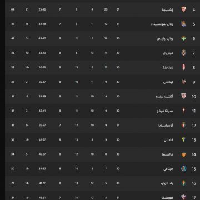Select the أتلتيك بيلباو team name
The height and width of the screenshot is (200, 200).
(x=164, y=96)
